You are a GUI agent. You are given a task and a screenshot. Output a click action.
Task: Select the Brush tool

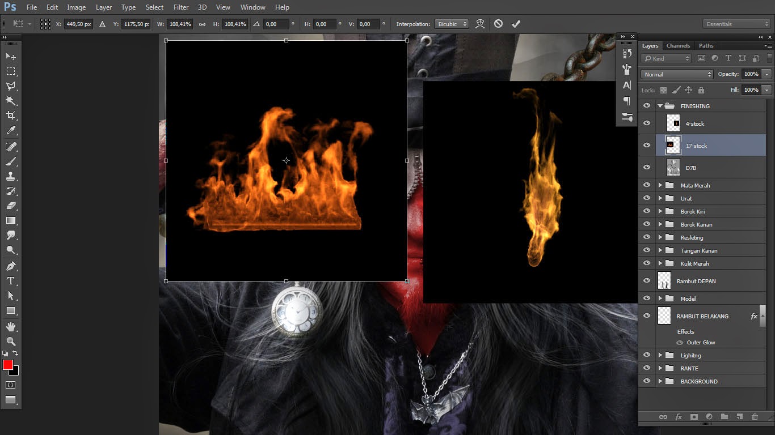click(11, 161)
